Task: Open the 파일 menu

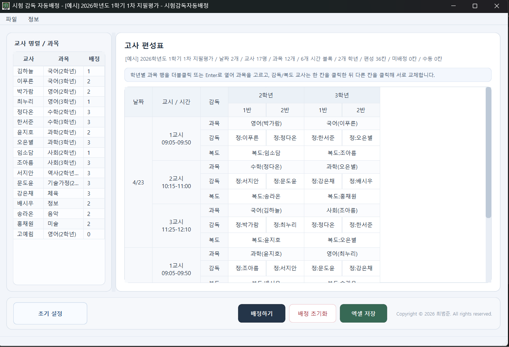Action: pos(11,19)
